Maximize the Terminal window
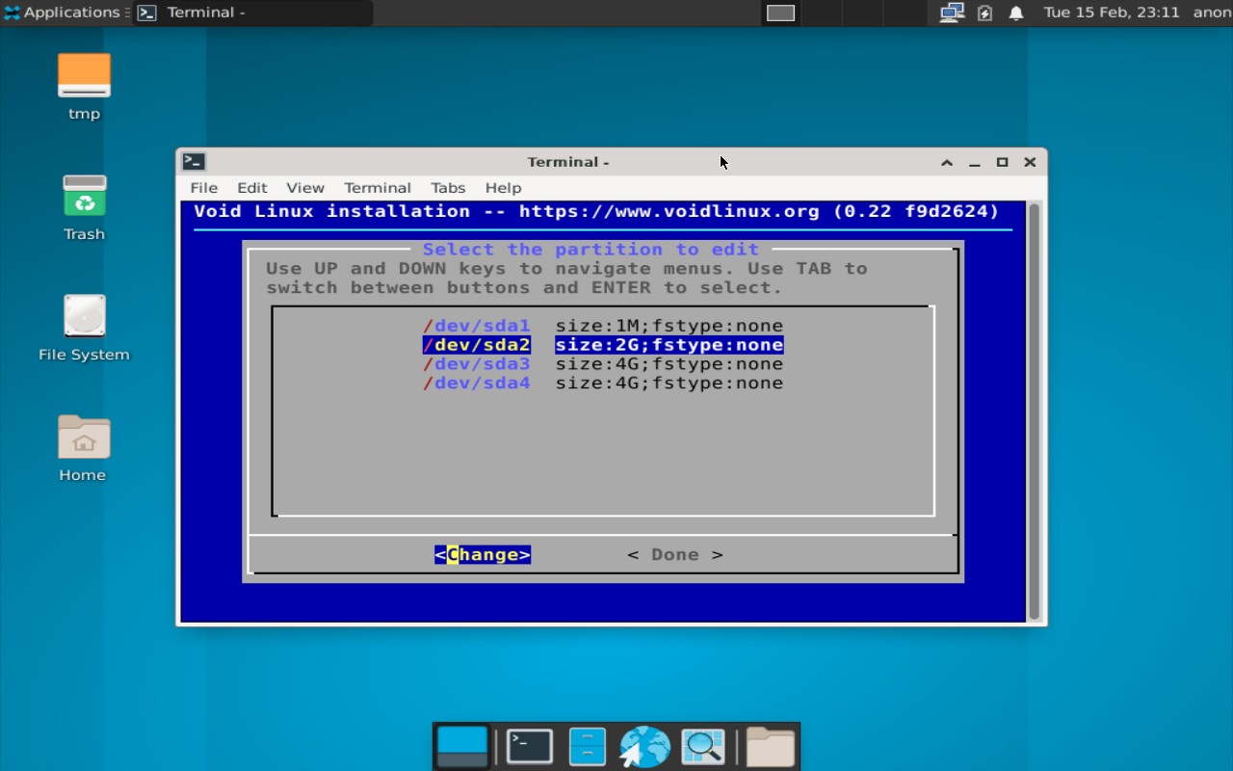This screenshot has height=771, width=1233. pos(1002,162)
